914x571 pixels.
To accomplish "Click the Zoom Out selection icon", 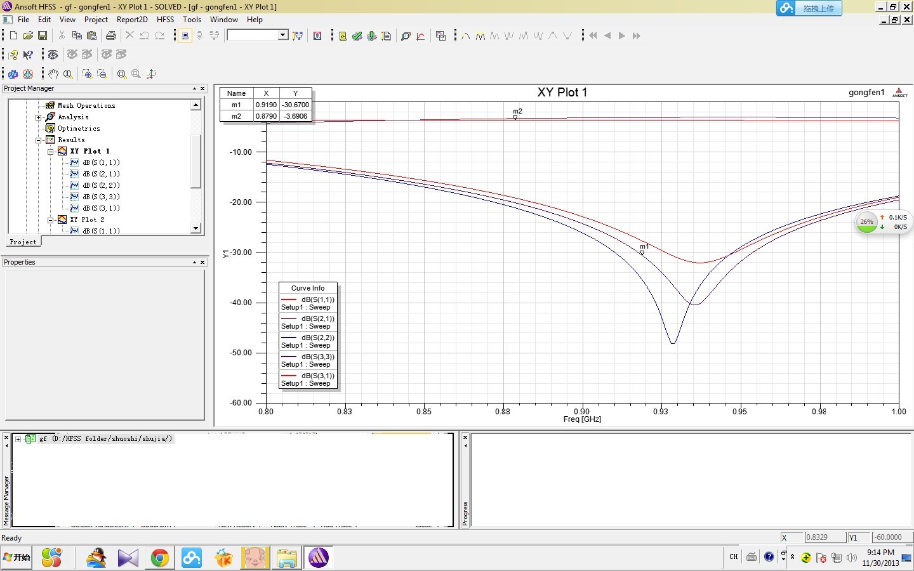I will [x=102, y=74].
